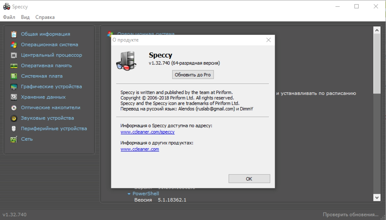Image resolution: width=386 pixels, height=220 pixels.
Task: Go to Центральный процессор section
Action: (x=52, y=55)
